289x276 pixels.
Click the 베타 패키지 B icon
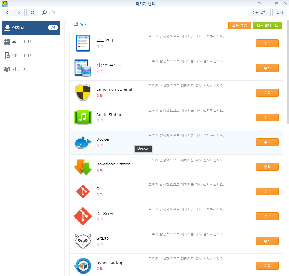point(7,55)
